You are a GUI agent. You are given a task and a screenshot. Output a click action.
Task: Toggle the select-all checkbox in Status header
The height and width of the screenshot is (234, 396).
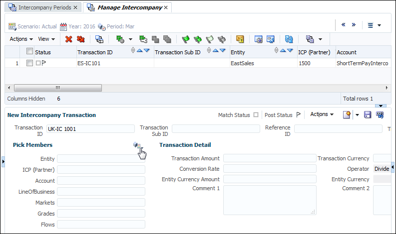tap(29, 51)
